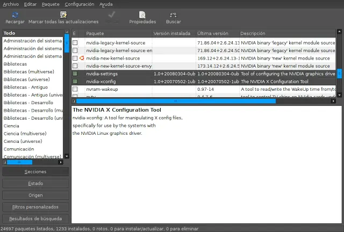The image size is (344, 232).
Task: Select the nvidia-xconfig package name
Action: [101, 81]
